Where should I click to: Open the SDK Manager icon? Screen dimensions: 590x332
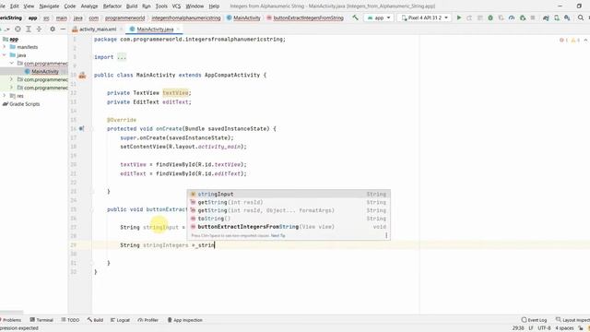pyautogui.click(x=567, y=18)
